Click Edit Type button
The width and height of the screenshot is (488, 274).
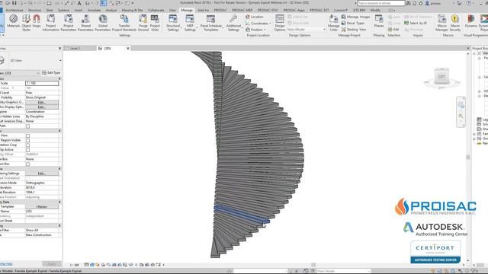51,73
